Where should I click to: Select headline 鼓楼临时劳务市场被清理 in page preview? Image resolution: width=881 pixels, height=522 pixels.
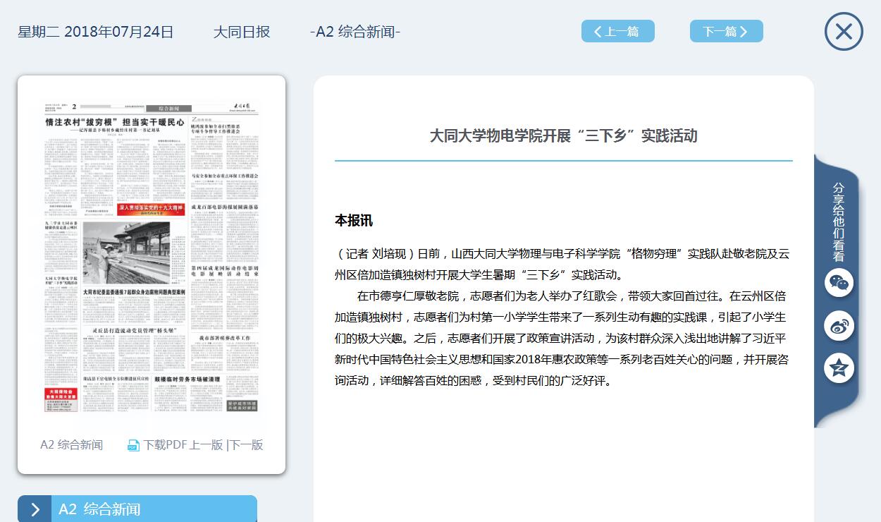(187, 380)
